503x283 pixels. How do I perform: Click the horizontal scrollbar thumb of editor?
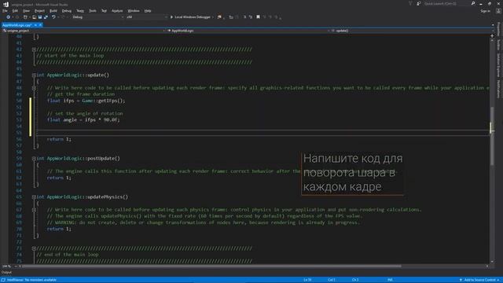coord(211,266)
